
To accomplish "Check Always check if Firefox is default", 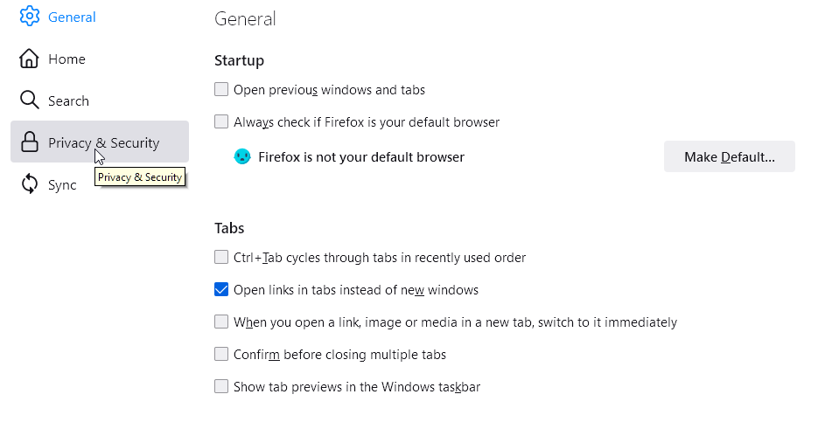I will 221,121.
